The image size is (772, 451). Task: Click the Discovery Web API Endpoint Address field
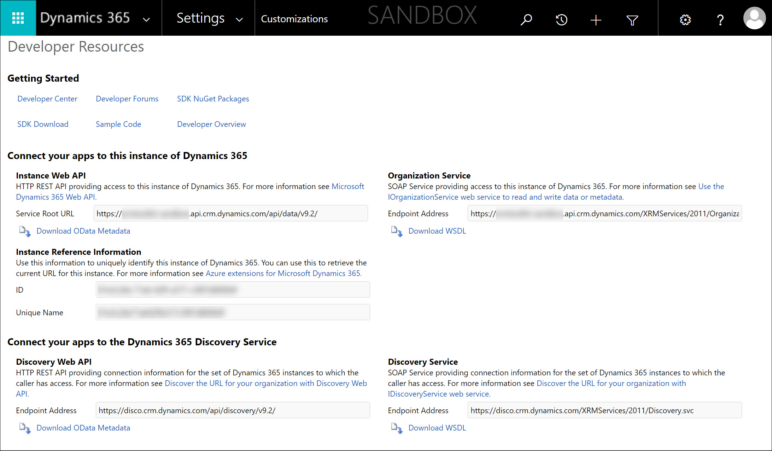tap(233, 410)
